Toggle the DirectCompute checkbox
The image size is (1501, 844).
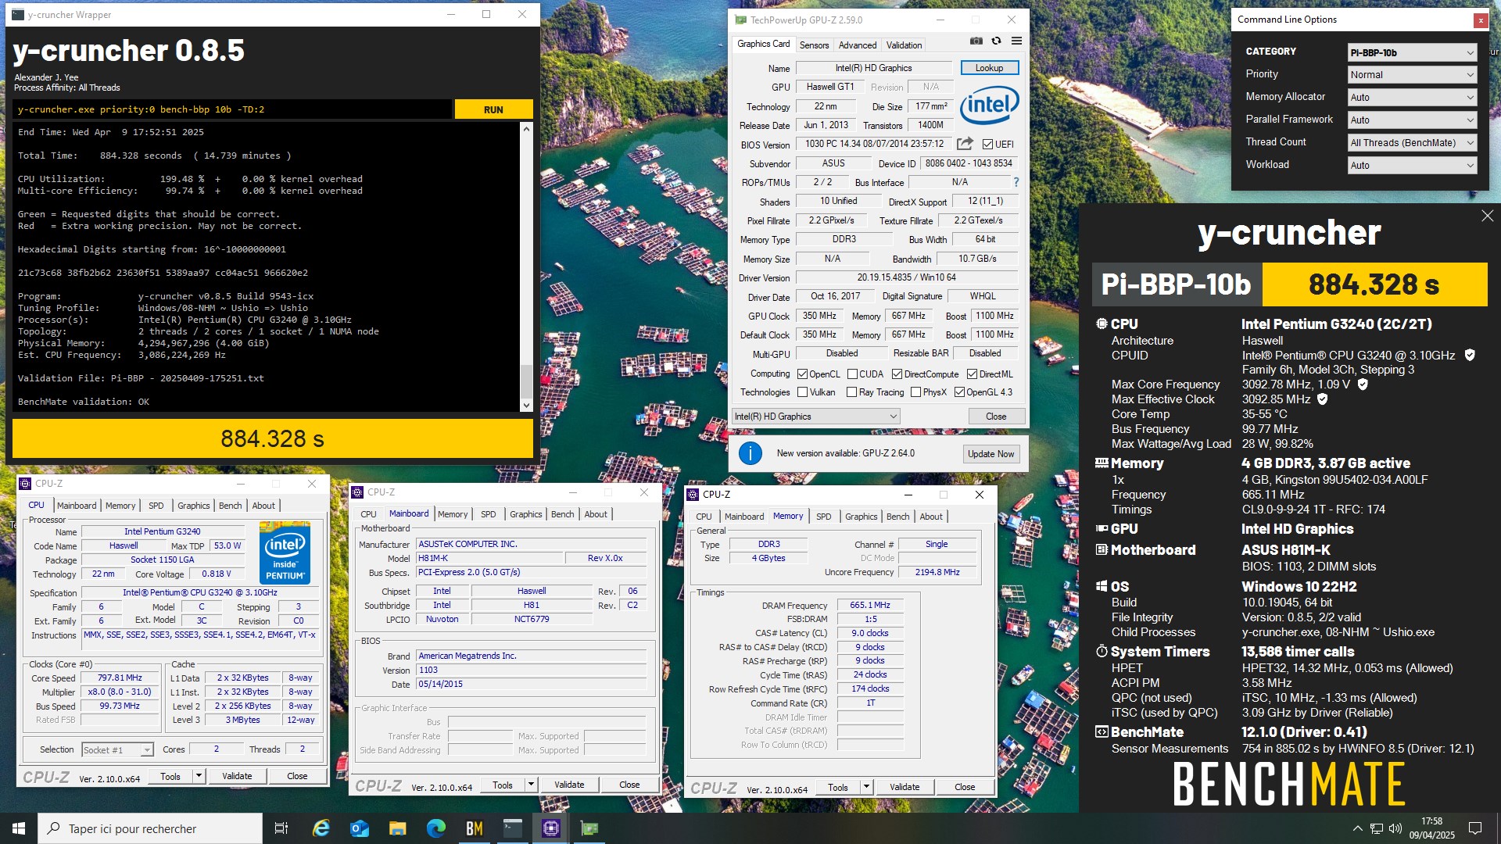click(x=897, y=374)
